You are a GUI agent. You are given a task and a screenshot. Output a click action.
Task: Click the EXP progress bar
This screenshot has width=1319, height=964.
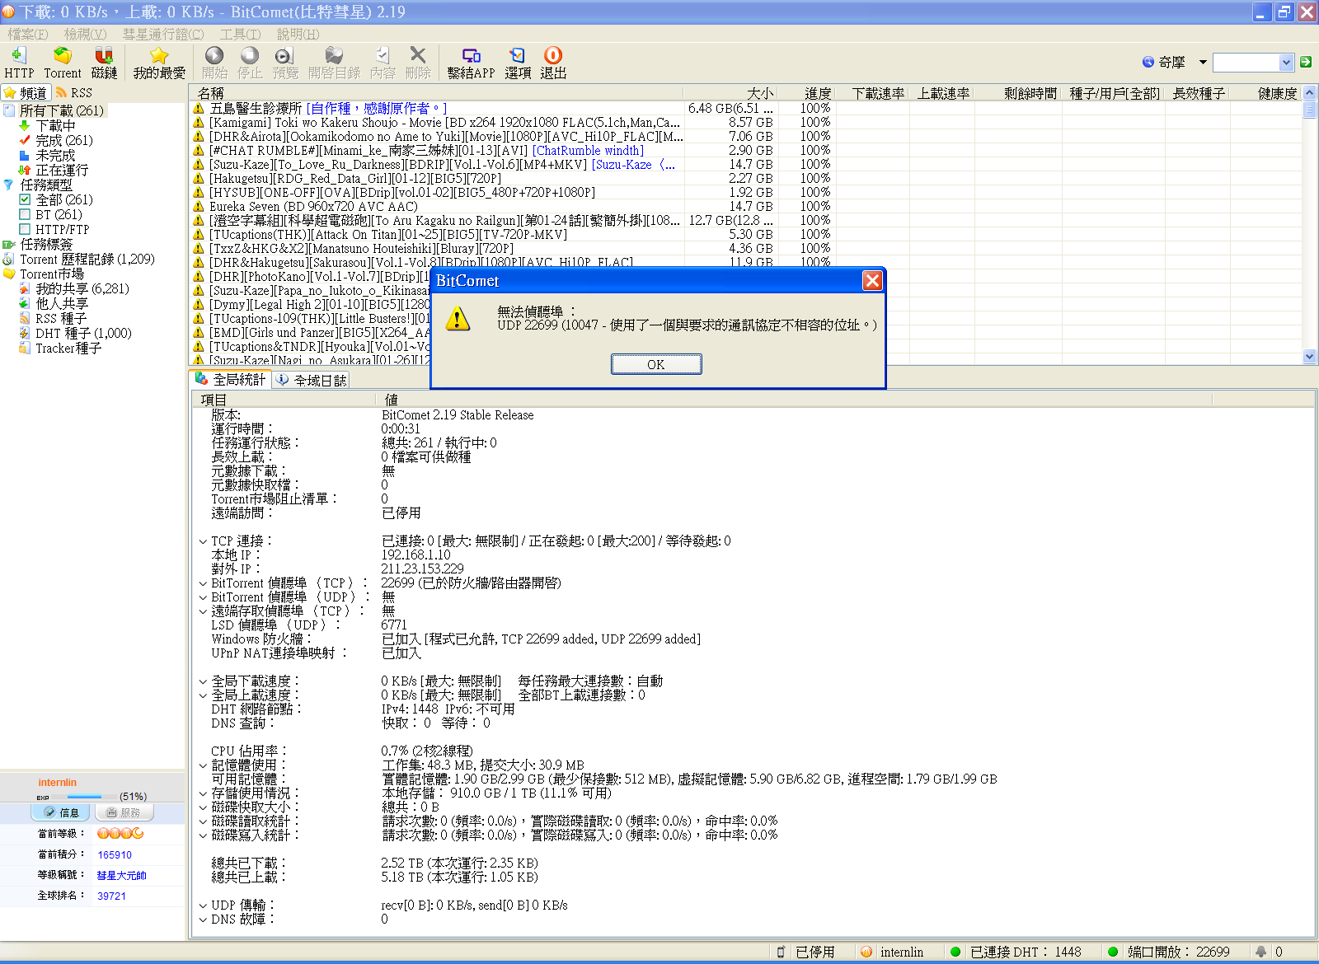coord(84,797)
